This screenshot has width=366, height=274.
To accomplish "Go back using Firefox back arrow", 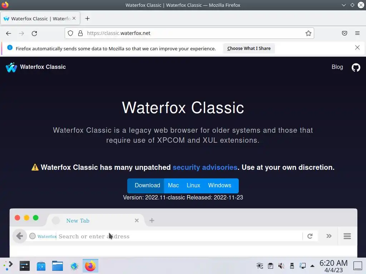I will (x=9, y=33).
